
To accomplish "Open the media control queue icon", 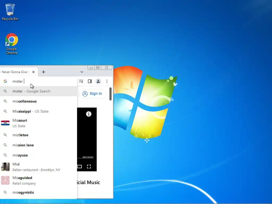I will coord(81,81).
